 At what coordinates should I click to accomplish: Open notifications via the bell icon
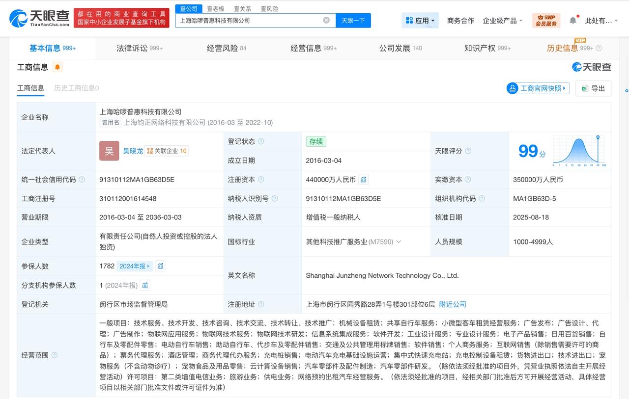[x=572, y=20]
